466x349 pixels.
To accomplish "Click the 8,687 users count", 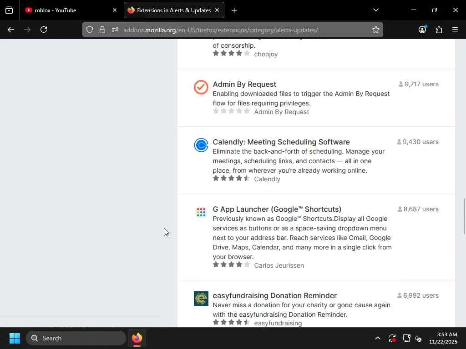I will [x=418, y=209].
